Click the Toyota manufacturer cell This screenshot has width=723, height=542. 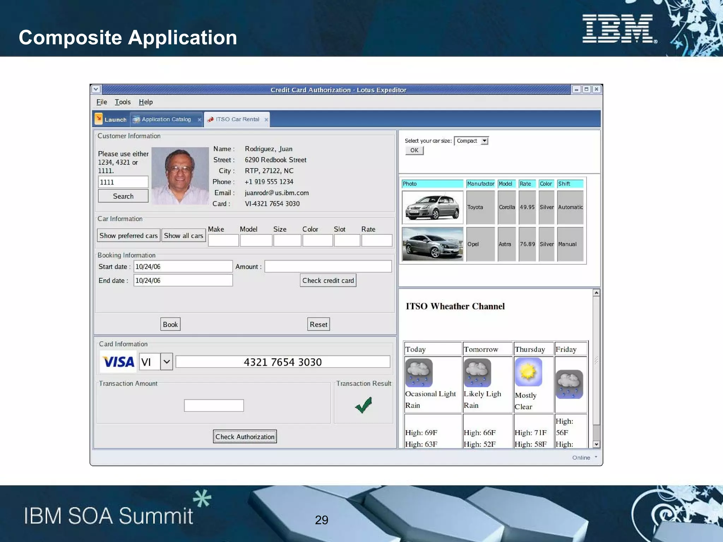[x=480, y=207]
